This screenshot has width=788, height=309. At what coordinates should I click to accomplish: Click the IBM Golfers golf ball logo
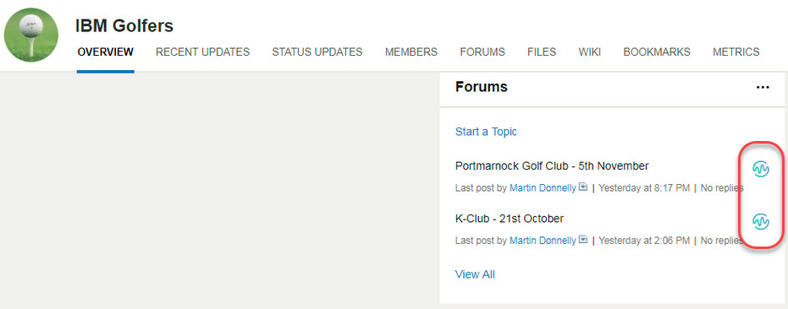click(31, 35)
